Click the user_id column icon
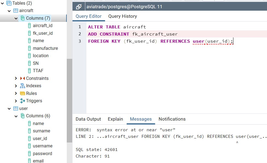The width and height of the screenshot is (267, 163). tap(29, 138)
